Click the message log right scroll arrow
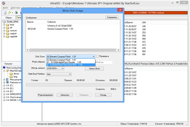 [x=118, y=50]
